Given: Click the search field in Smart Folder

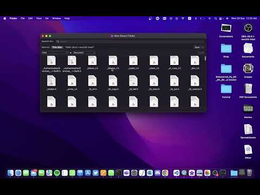Looking at the screenshot, I should [130, 41].
